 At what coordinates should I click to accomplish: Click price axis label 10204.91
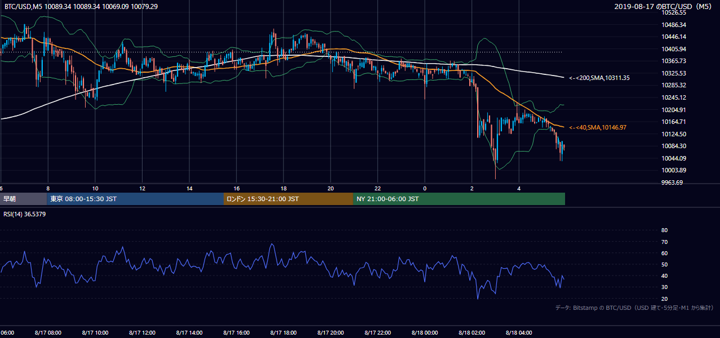point(674,110)
